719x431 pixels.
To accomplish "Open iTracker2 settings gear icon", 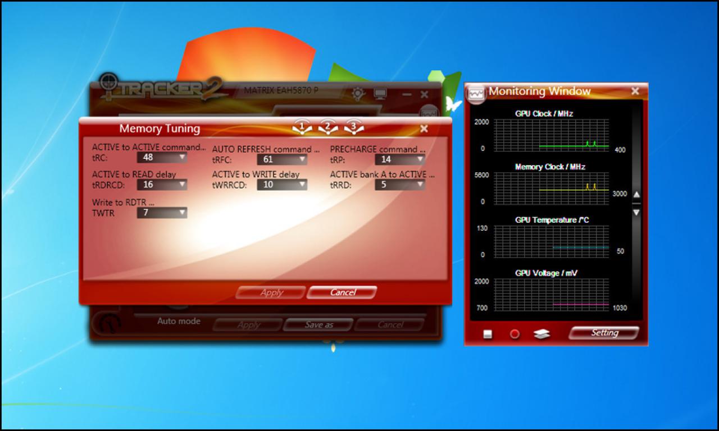I will click(358, 94).
